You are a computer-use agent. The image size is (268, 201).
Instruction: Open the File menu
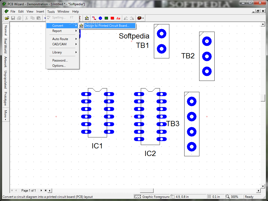tap(13, 12)
